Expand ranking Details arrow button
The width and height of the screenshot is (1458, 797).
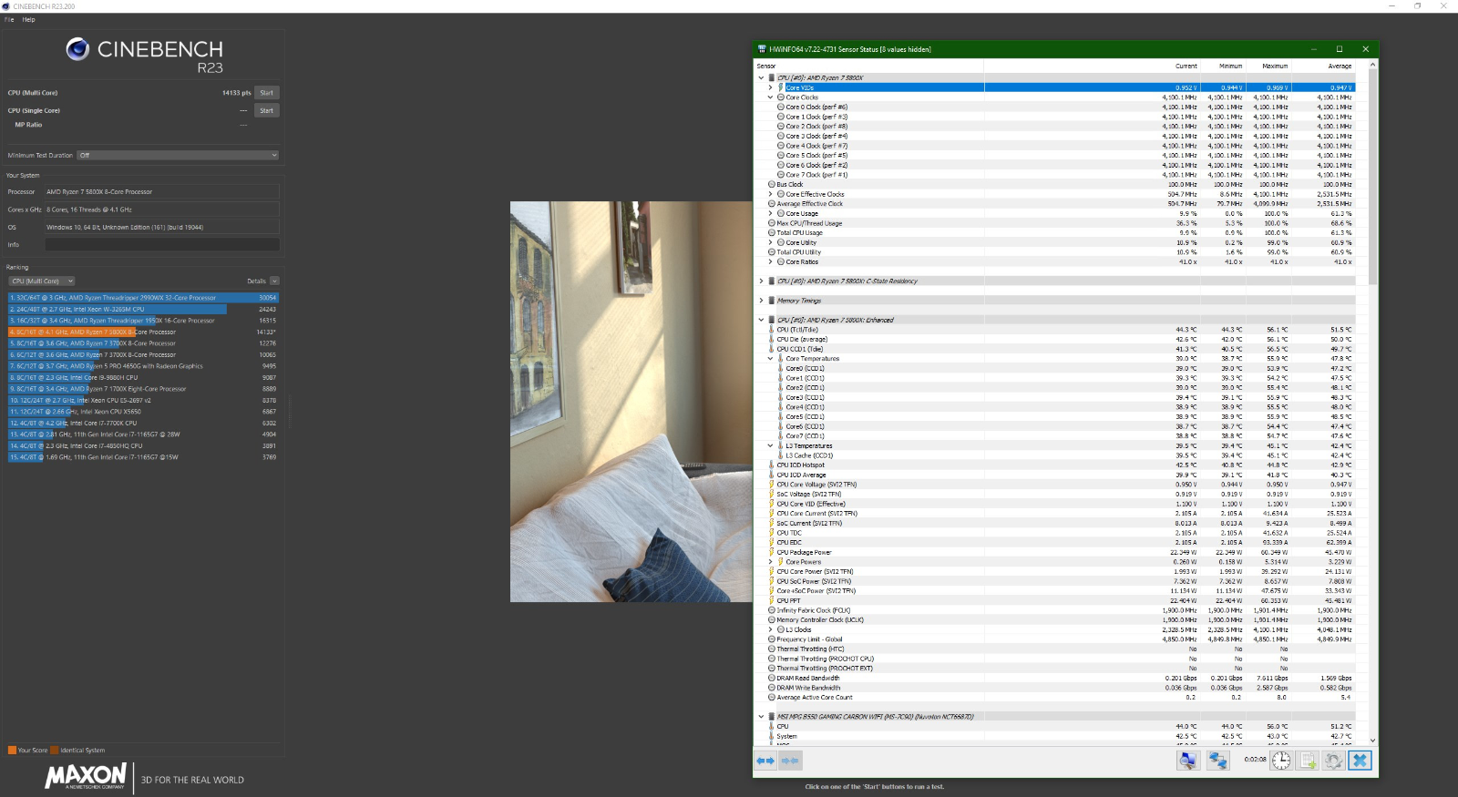[274, 281]
